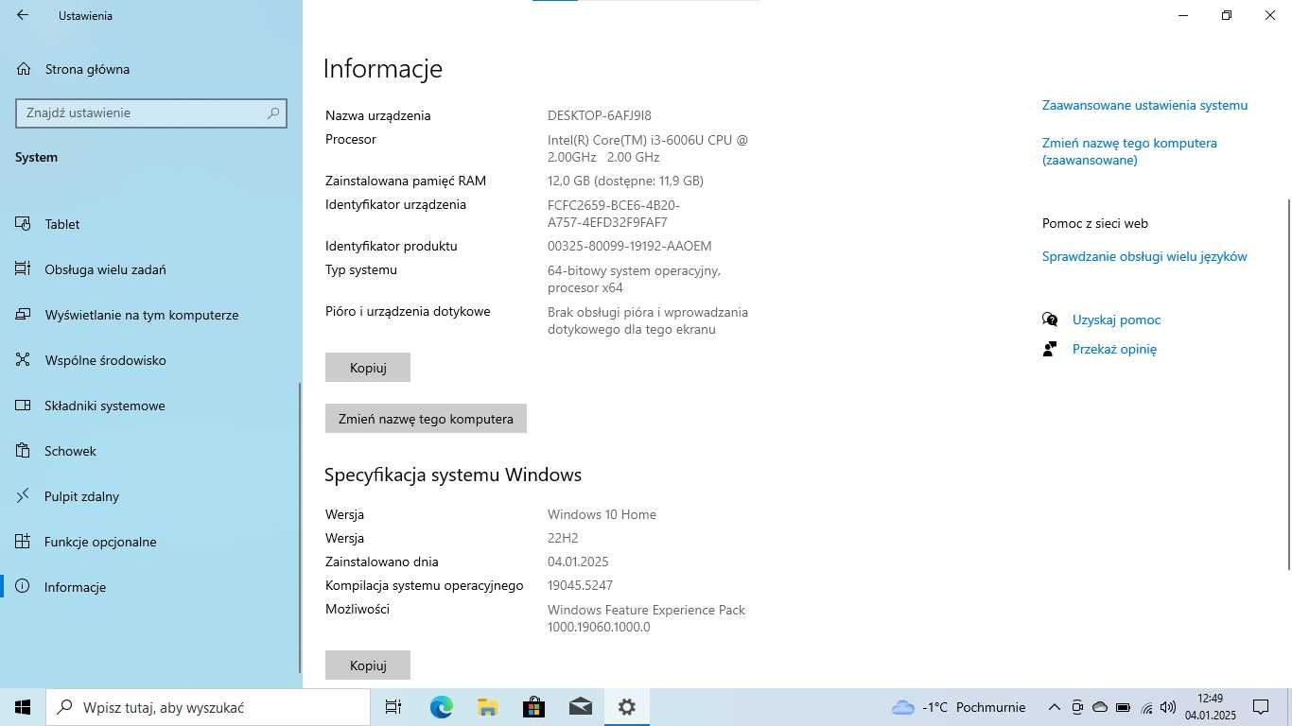Click the search magnifier in Znajdź ustawienie
Viewport: 1292px width, 726px height.
pyautogui.click(x=273, y=112)
